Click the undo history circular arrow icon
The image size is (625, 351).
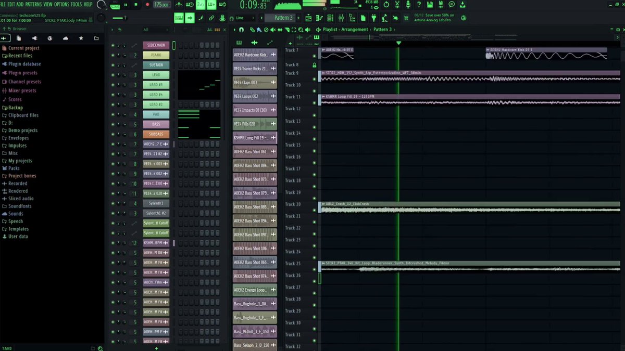pyautogui.click(x=386, y=5)
